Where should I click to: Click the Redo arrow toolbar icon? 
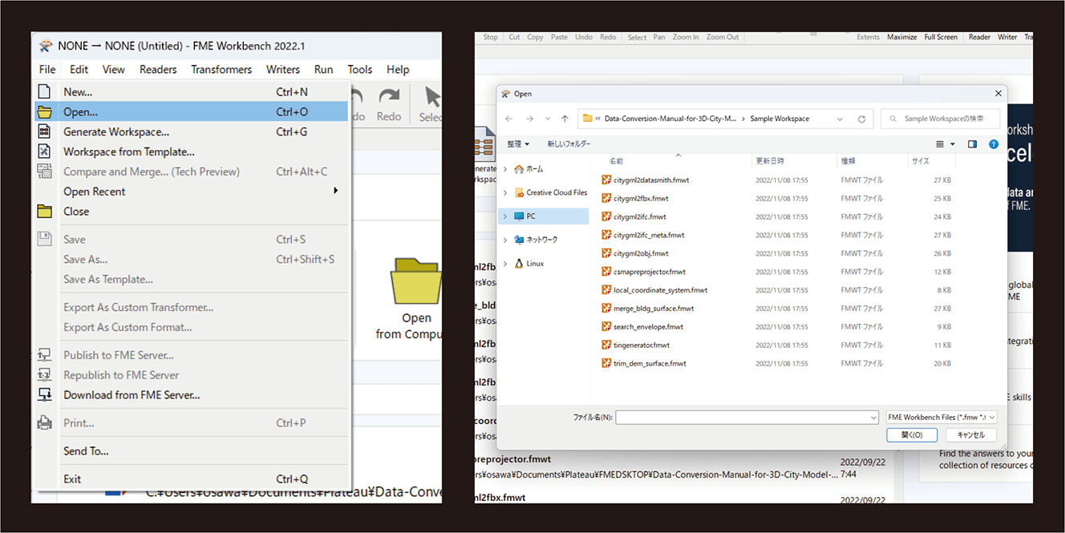(x=389, y=96)
